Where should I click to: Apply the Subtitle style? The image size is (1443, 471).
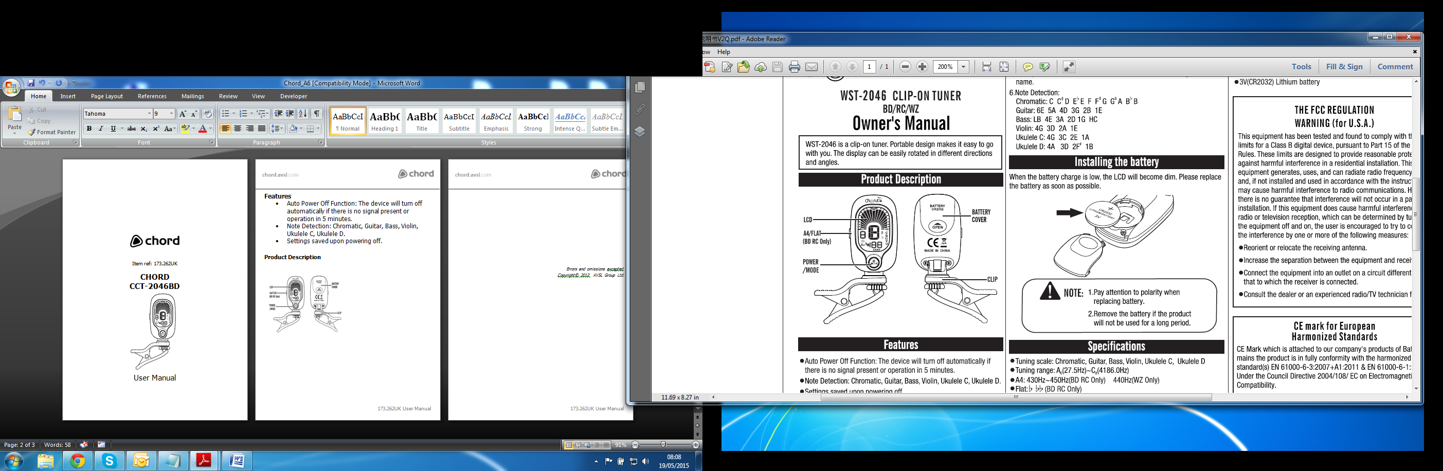click(x=459, y=121)
